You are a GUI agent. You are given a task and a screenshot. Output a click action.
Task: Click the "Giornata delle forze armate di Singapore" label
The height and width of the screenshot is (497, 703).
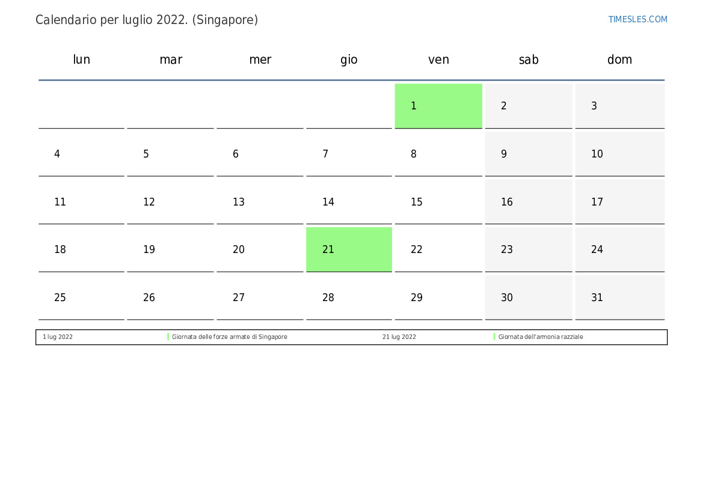pyautogui.click(x=230, y=337)
